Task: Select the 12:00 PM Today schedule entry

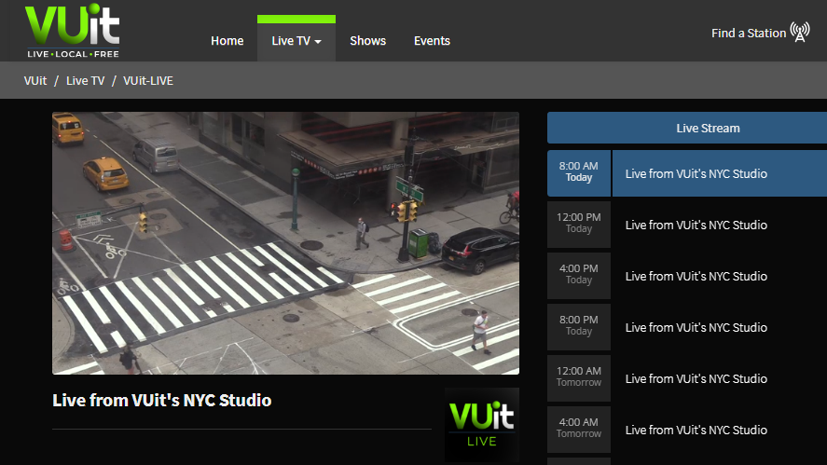Action: [687, 225]
